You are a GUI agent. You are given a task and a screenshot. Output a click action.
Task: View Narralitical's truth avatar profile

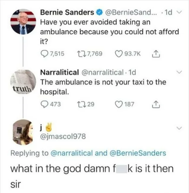(x=23, y=82)
